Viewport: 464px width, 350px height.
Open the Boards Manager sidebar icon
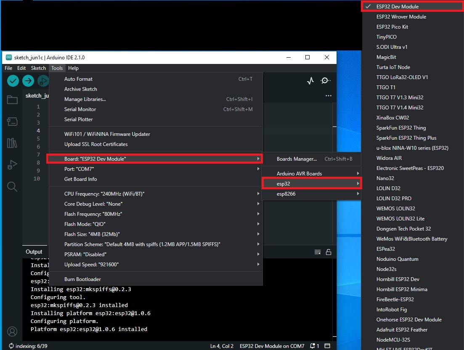12,121
